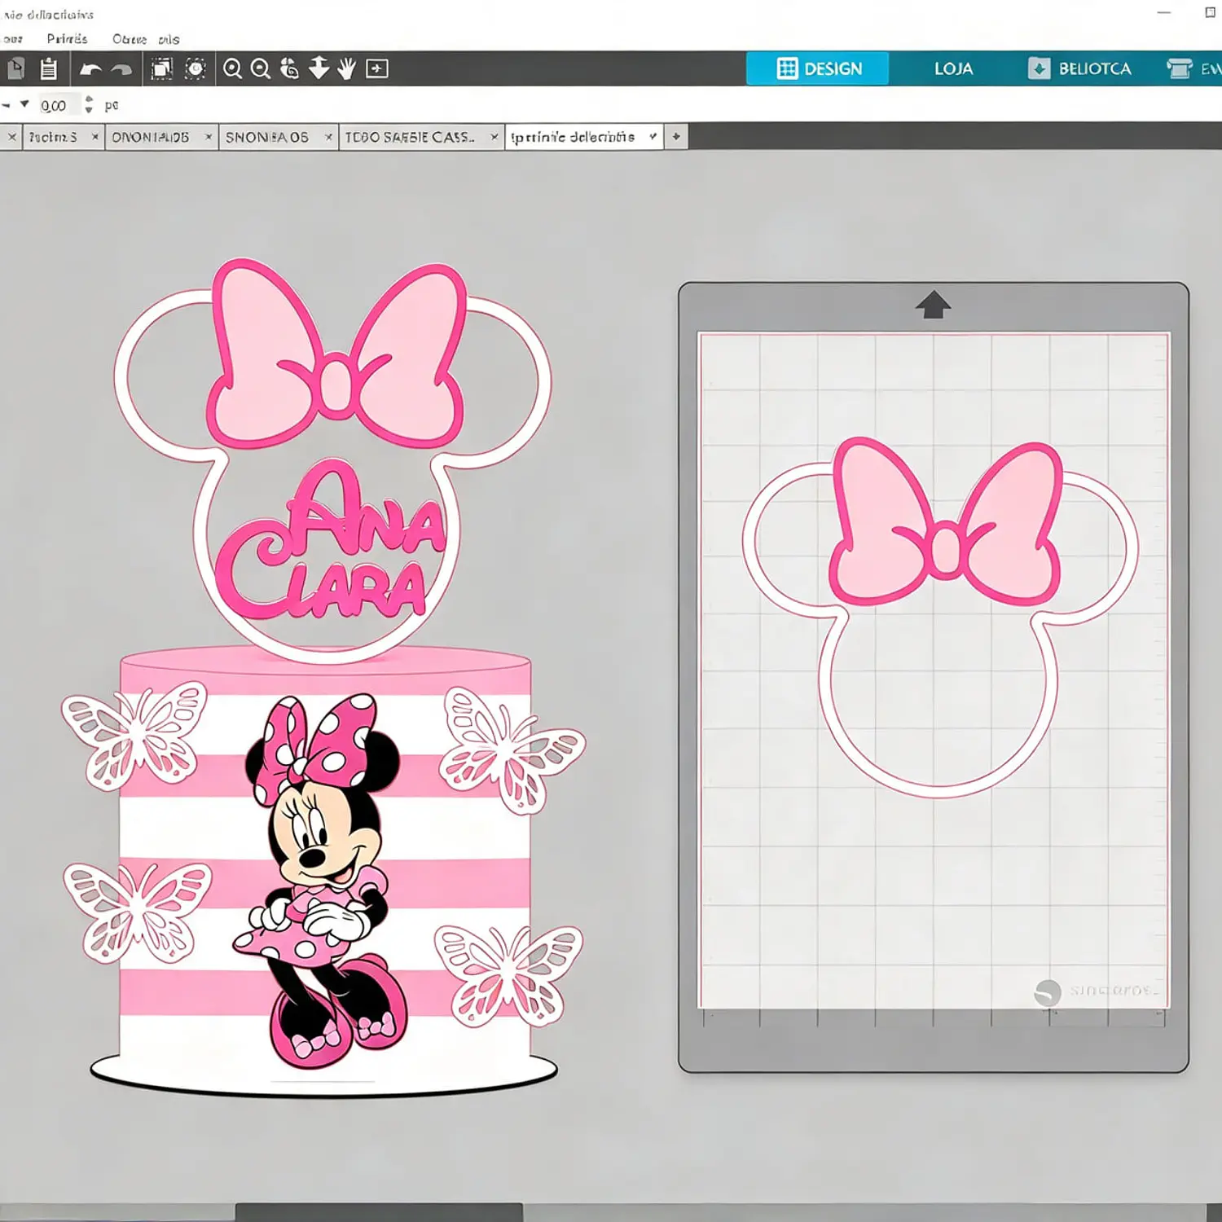The image size is (1222, 1222).
Task: Select the pink bow on the cake topper
Action: (336, 354)
